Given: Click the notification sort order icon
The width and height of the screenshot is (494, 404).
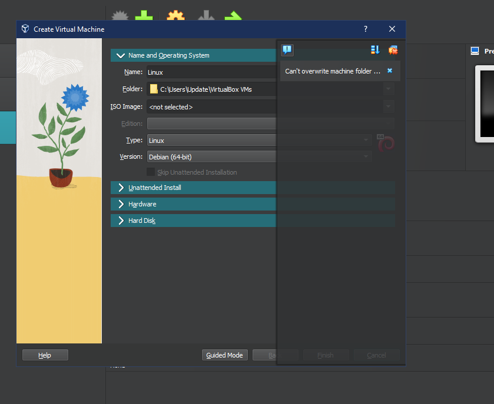Looking at the screenshot, I should [x=375, y=50].
